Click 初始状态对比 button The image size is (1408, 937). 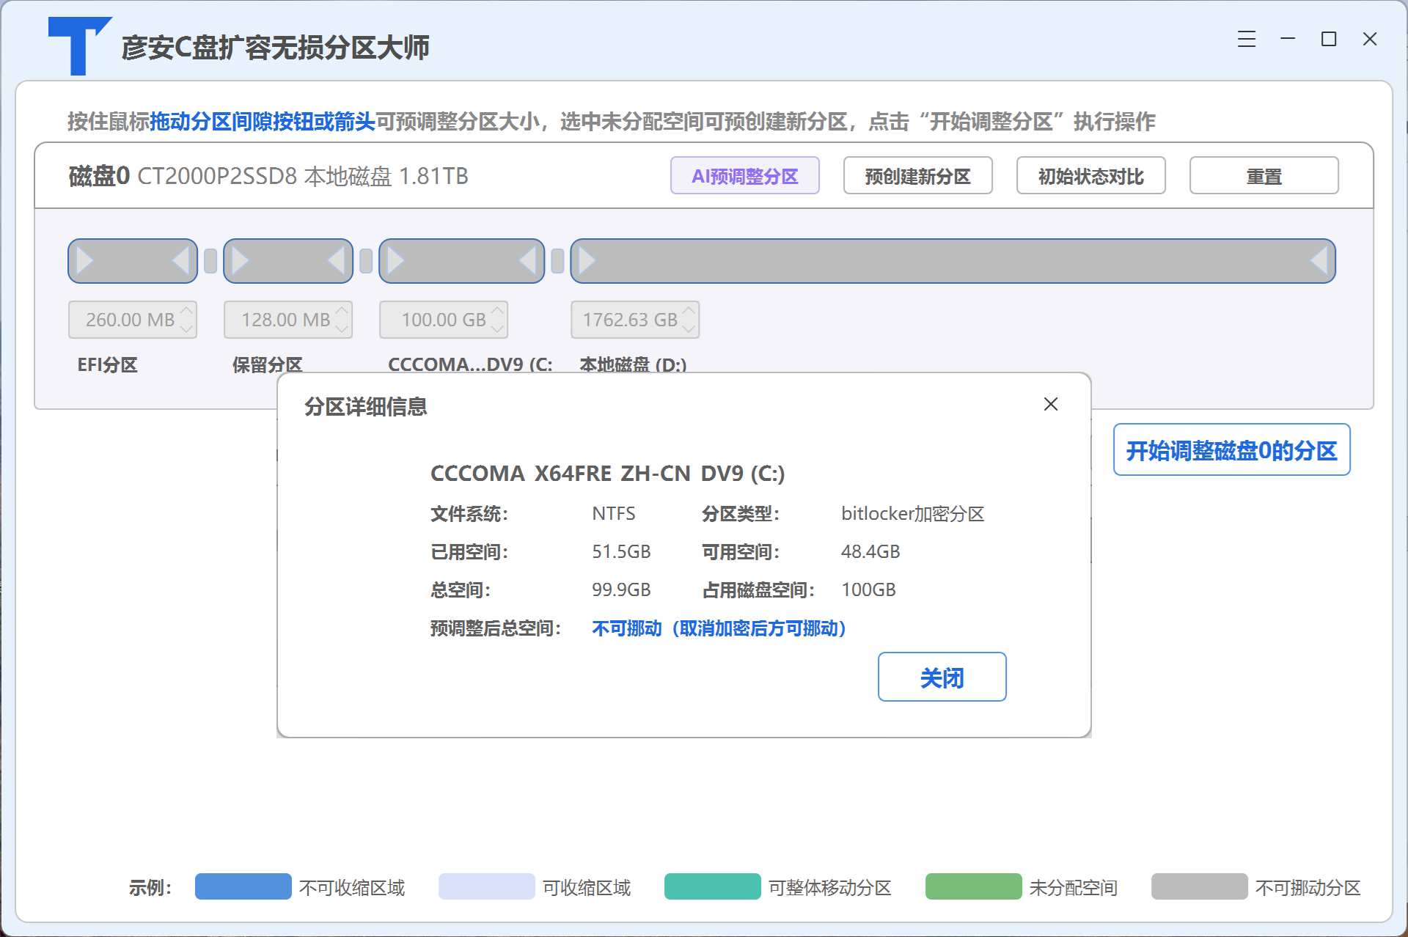(1091, 176)
